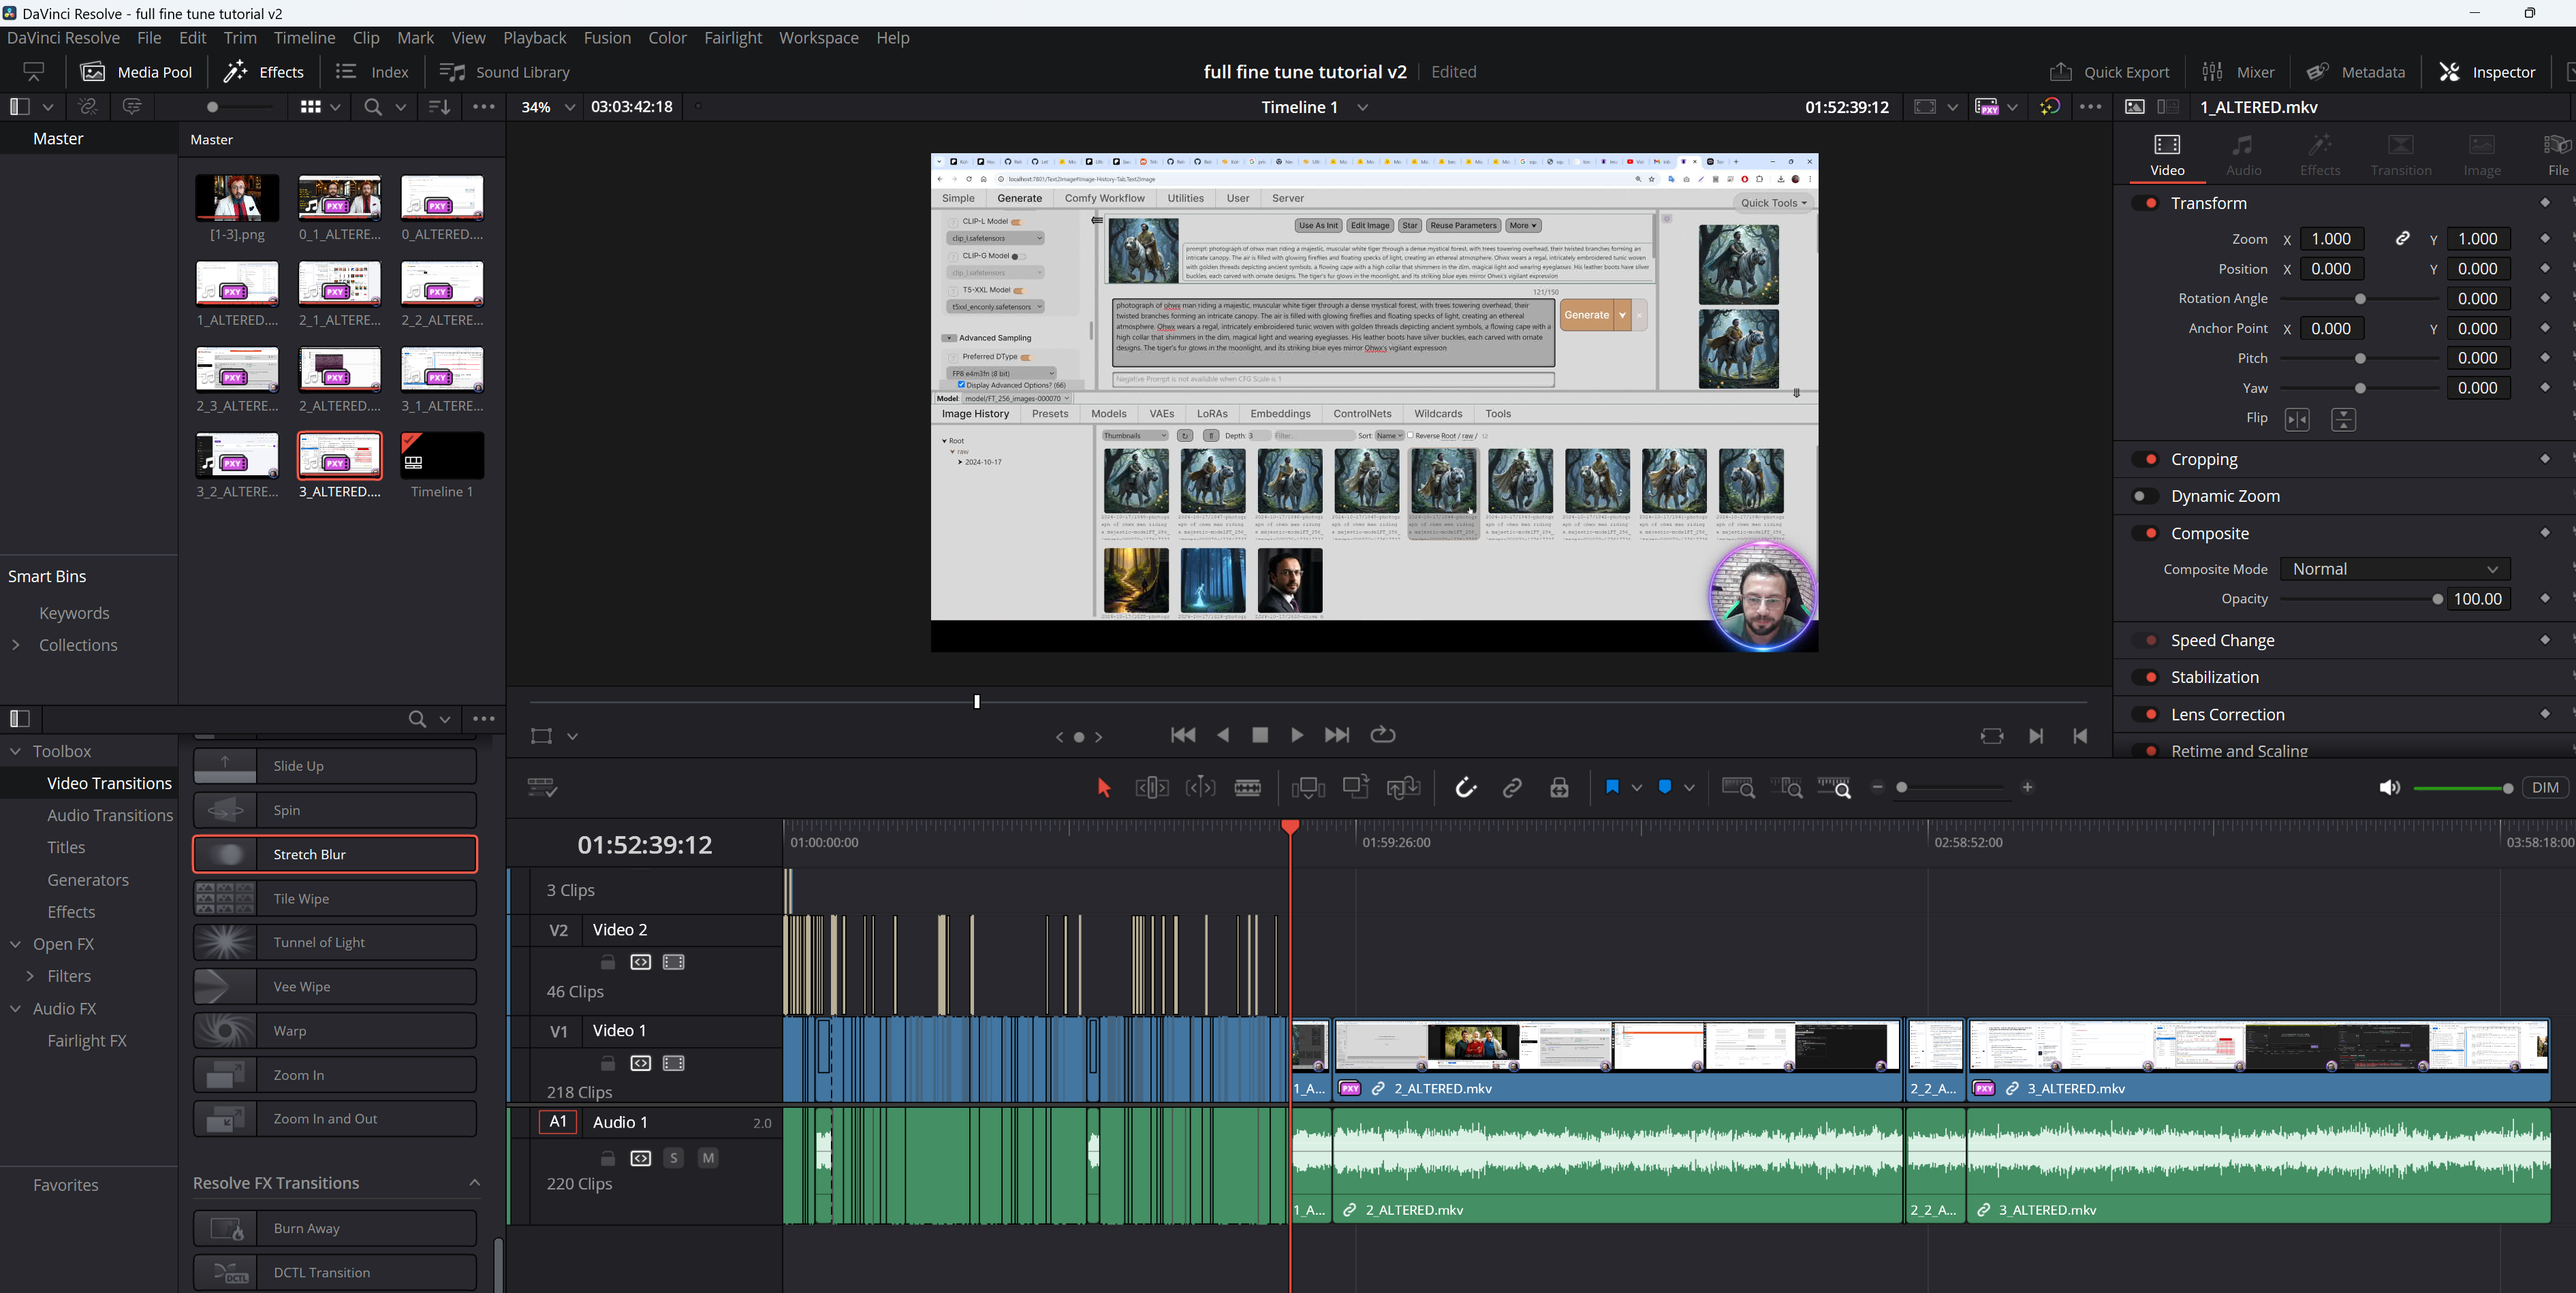The width and height of the screenshot is (2576, 1293).
Task: Open the Fusion menu
Action: pos(606,38)
